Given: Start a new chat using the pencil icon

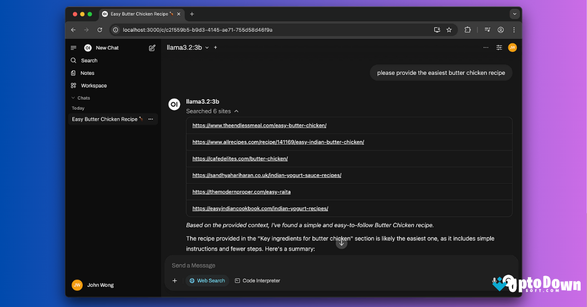Looking at the screenshot, I should pos(152,47).
